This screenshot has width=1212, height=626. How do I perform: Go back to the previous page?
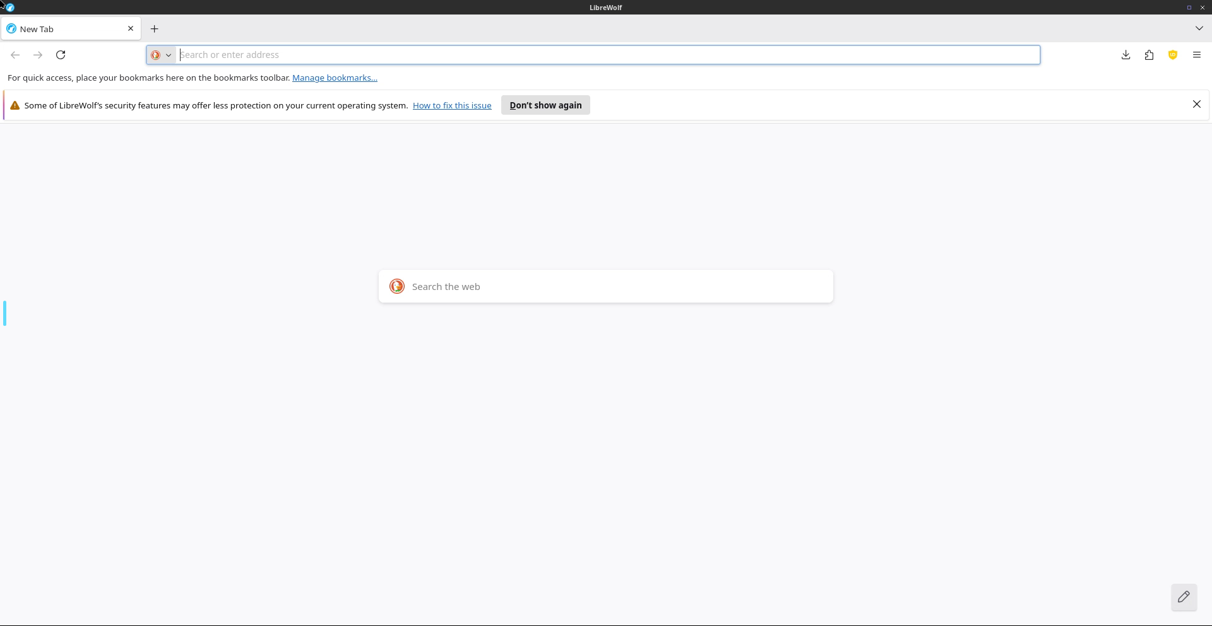tap(15, 55)
